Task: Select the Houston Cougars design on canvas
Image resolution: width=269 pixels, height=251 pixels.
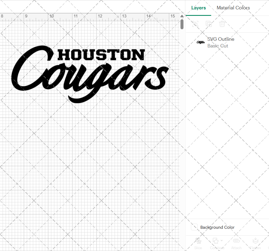Action: [90, 74]
